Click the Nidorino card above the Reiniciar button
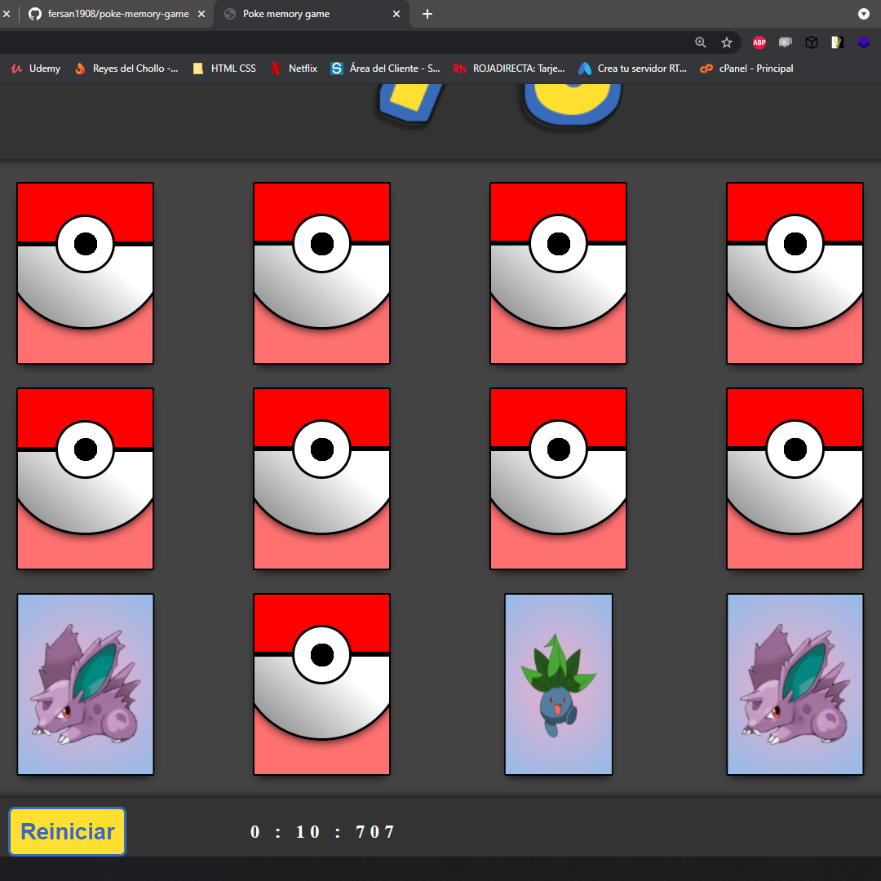Screen dimensions: 881x881 point(86,684)
